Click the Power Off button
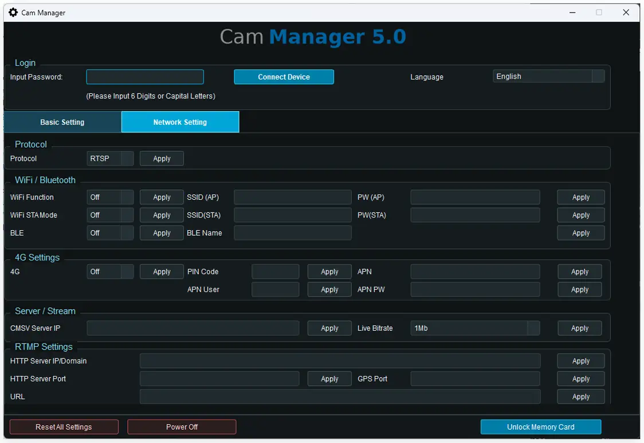The image size is (644, 443). 182,427
